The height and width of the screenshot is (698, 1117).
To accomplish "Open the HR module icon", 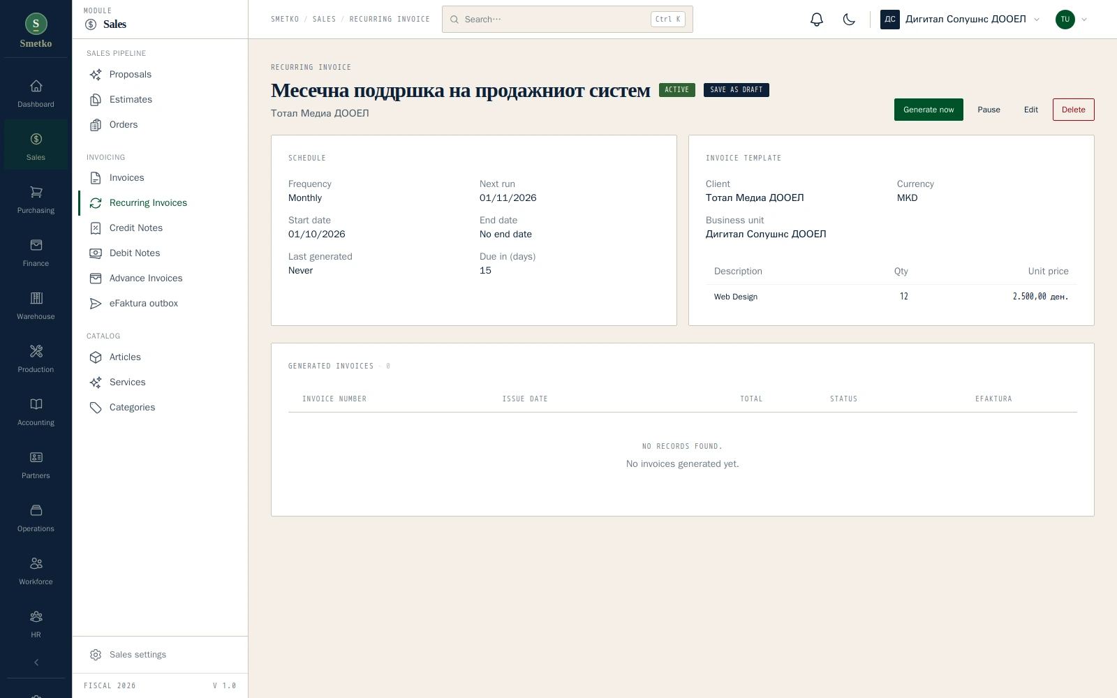I will [36, 624].
